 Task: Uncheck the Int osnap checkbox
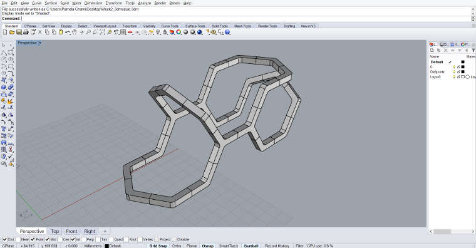tap(73, 239)
